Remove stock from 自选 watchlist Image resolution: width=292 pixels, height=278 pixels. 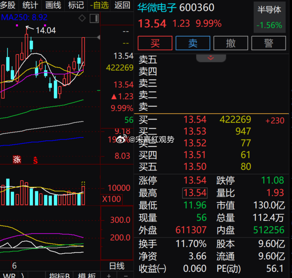[99, 5]
